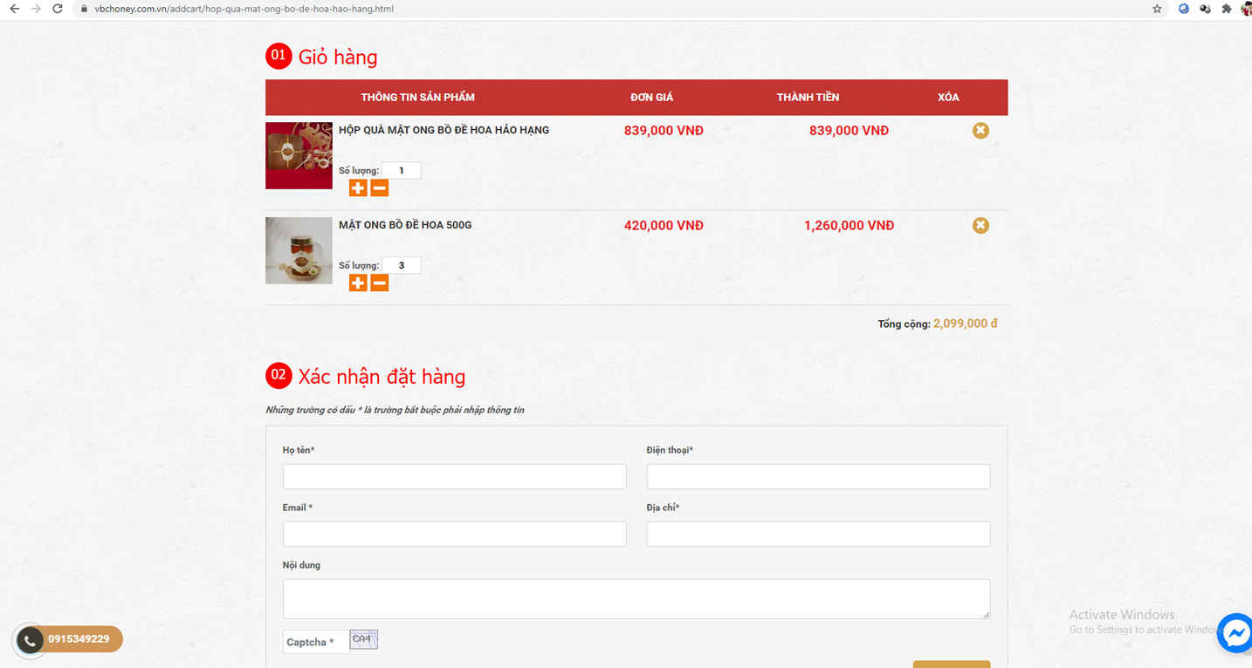Bookmark page with the star icon

pos(1157,9)
